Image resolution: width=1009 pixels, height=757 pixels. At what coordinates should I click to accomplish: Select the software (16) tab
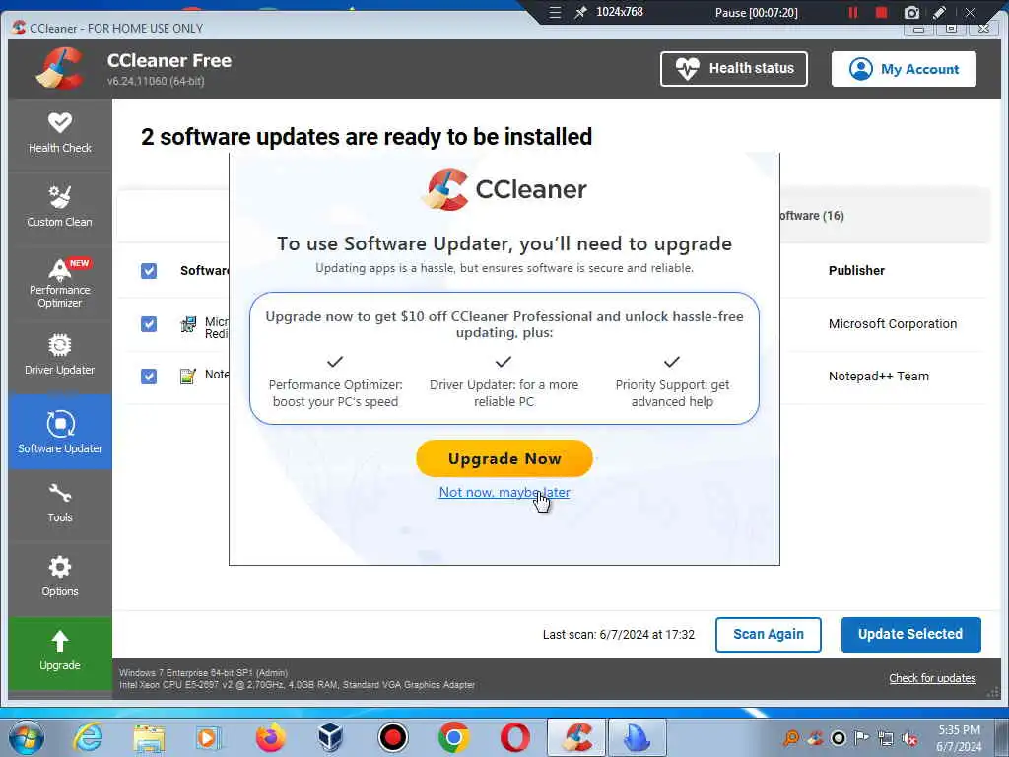click(x=812, y=216)
